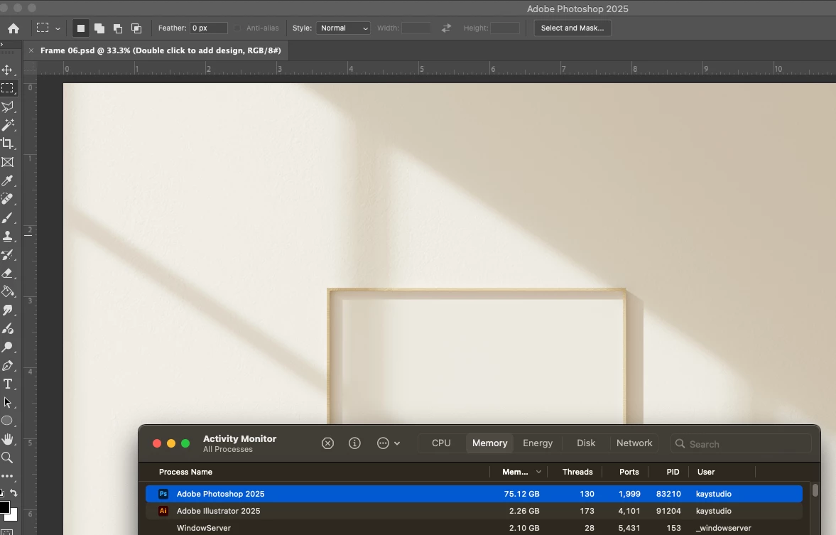
Task: Select the Clone Stamp tool
Action: (x=8, y=236)
